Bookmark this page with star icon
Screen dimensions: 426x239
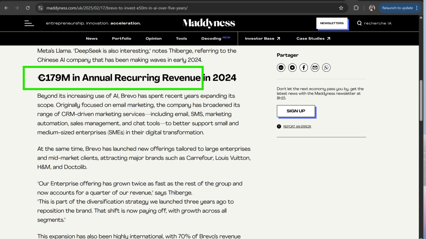pyautogui.click(x=341, y=8)
